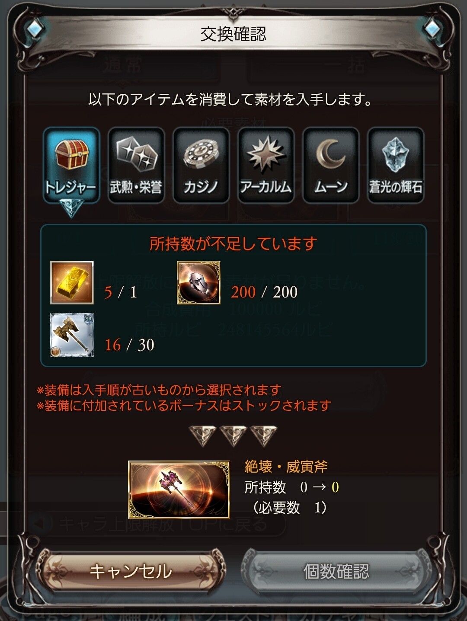Open the 武勲・栄誉 category icon
This screenshot has height=621, width=467.
tap(136, 165)
